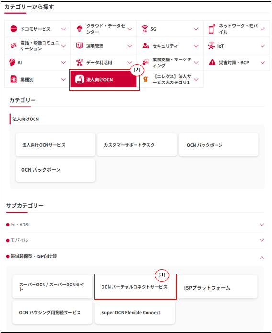272x333 pixels.
Task: Click the 業種別 category icon
Action: (13, 79)
